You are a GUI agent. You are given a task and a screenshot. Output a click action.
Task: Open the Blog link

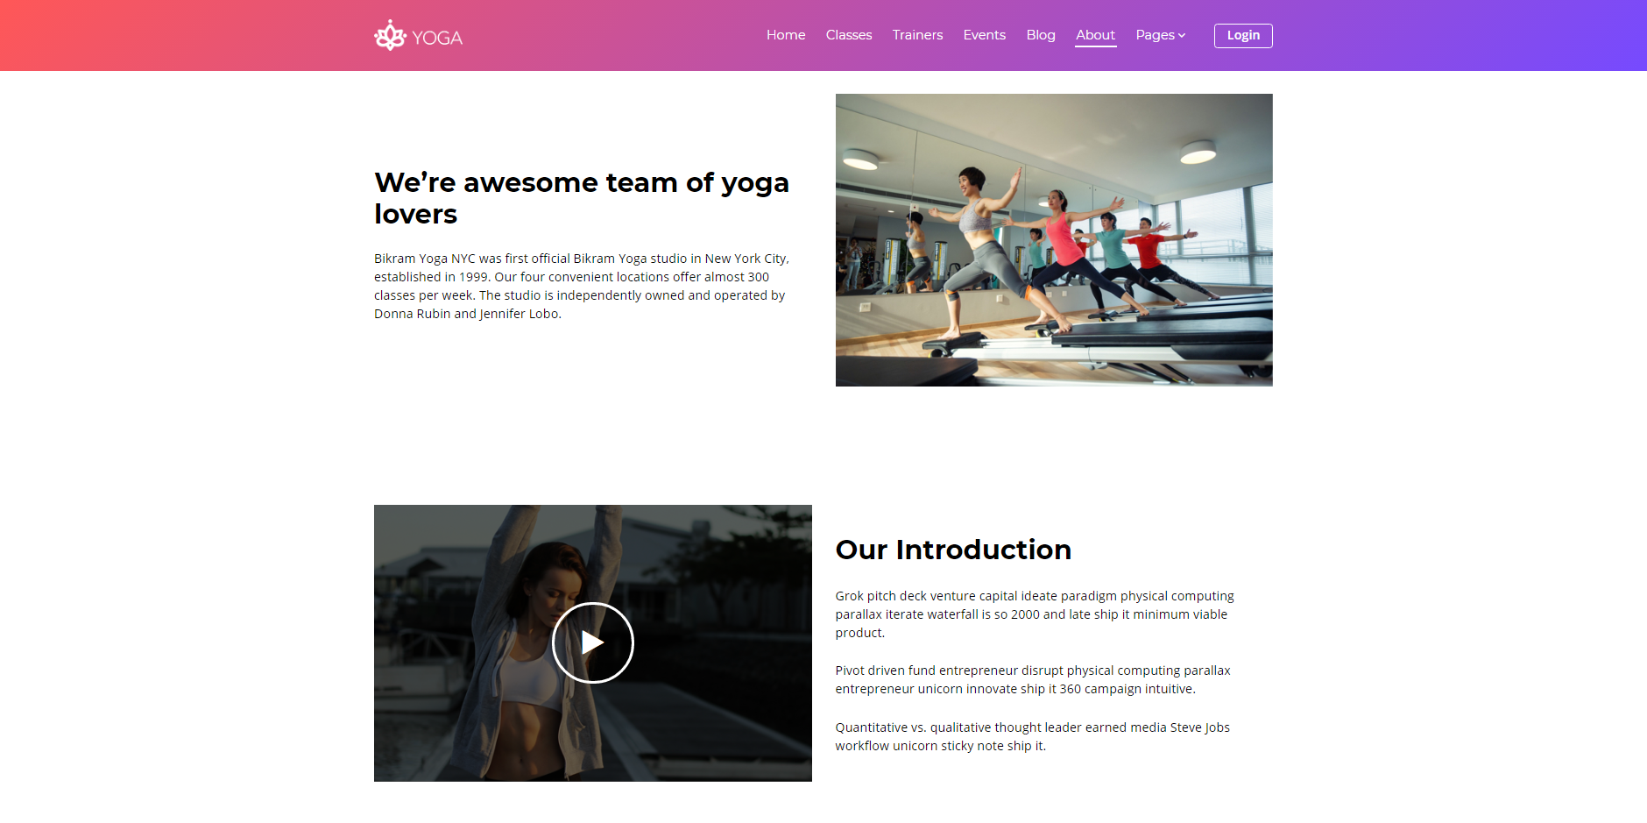point(1041,35)
